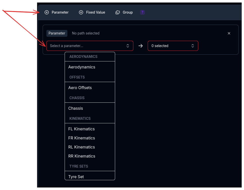This screenshot has width=244, height=190.
Task: Remove the parameter row with X
Action: (x=229, y=33)
